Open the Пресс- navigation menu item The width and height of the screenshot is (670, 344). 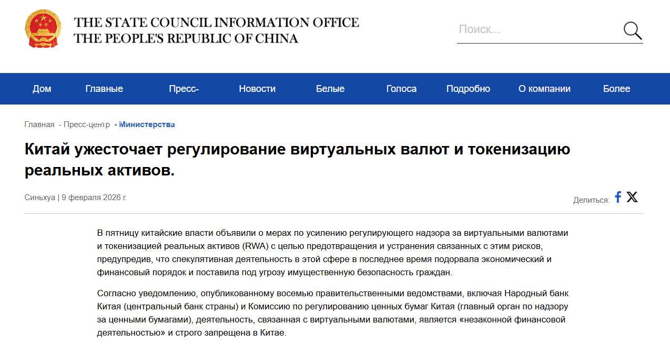point(184,89)
